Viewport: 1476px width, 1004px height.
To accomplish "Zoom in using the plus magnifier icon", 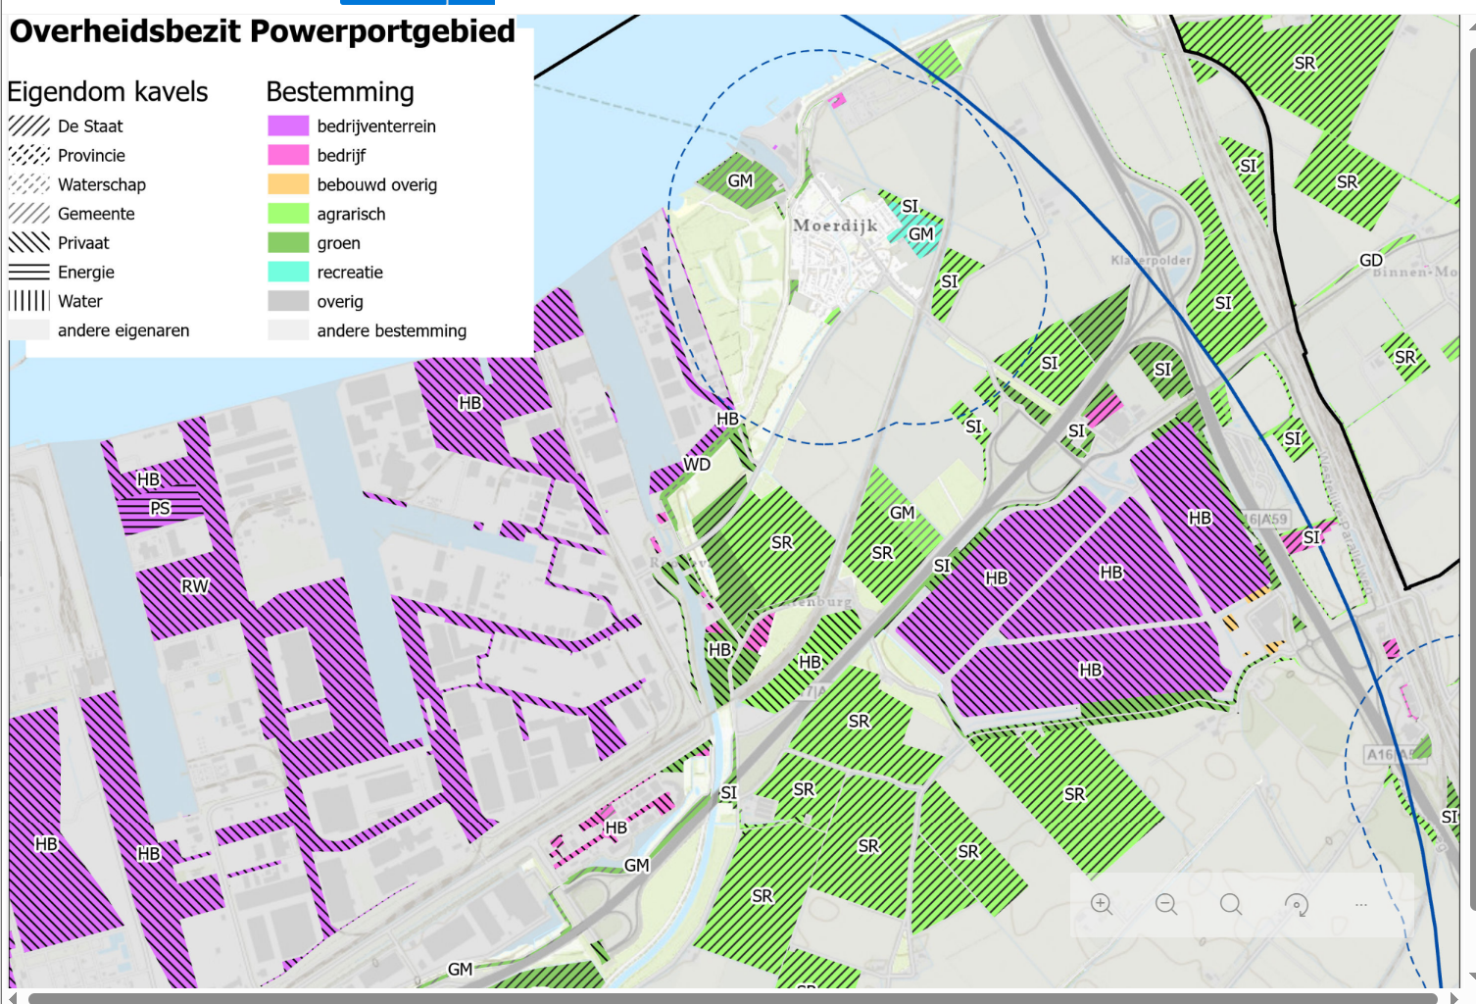I will [x=1102, y=904].
